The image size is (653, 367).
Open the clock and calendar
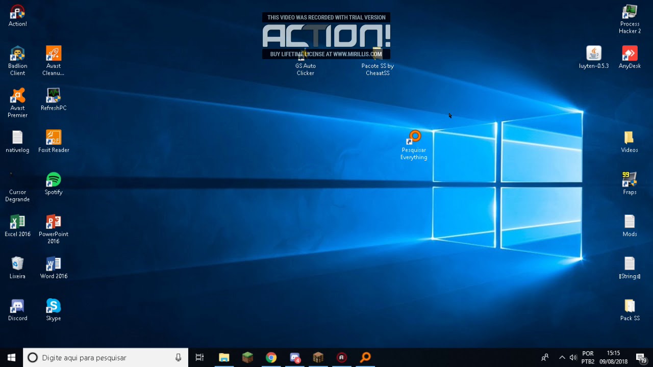613,357
